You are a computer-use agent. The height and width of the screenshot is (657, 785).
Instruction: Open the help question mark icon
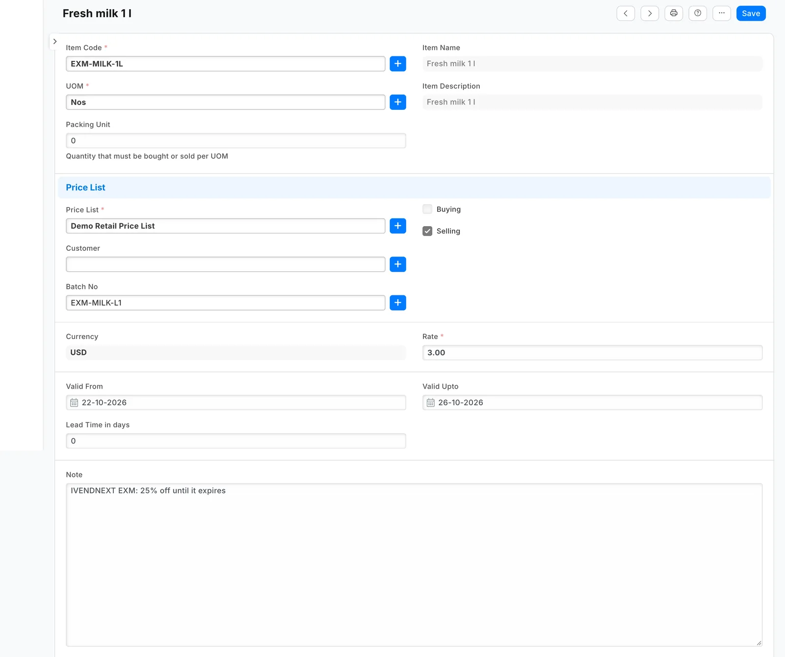(698, 13)
